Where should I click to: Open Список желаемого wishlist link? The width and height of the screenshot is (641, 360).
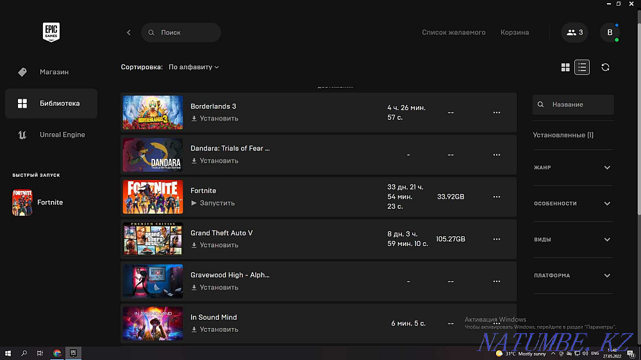(453, 33)
